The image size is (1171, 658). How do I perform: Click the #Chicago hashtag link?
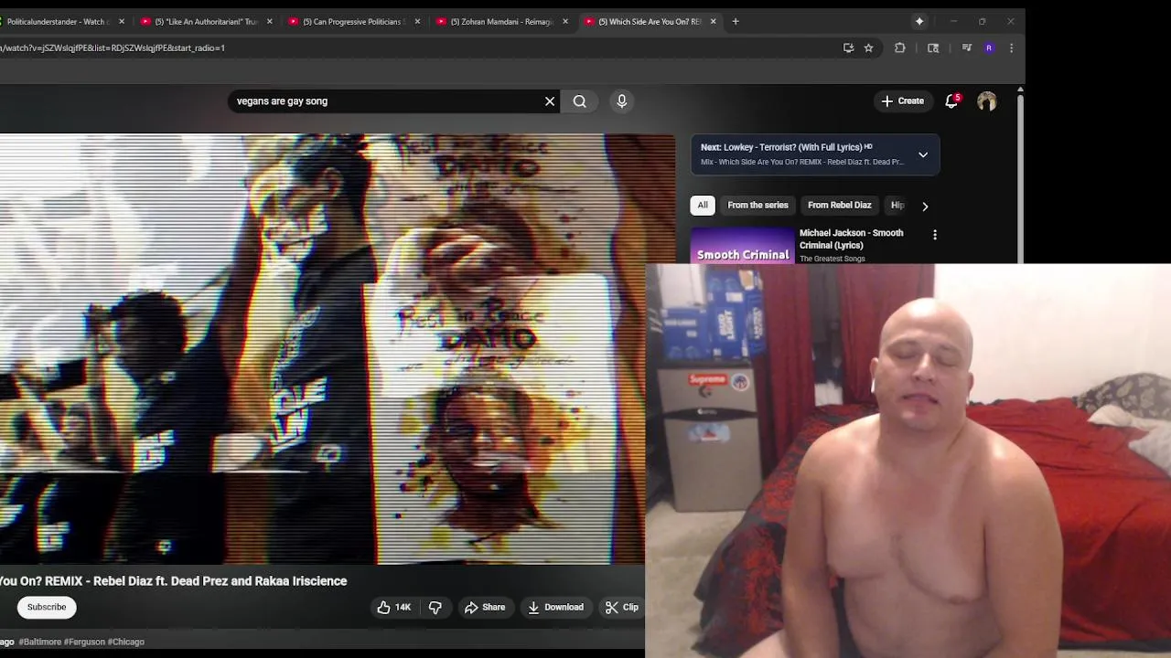126,642
